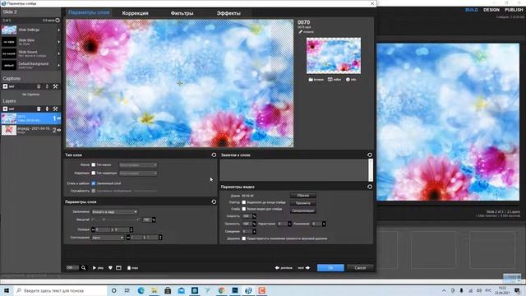This screenshot has height=296, width=526.
Task: Go to next slide button
Action: click(303, 268)
